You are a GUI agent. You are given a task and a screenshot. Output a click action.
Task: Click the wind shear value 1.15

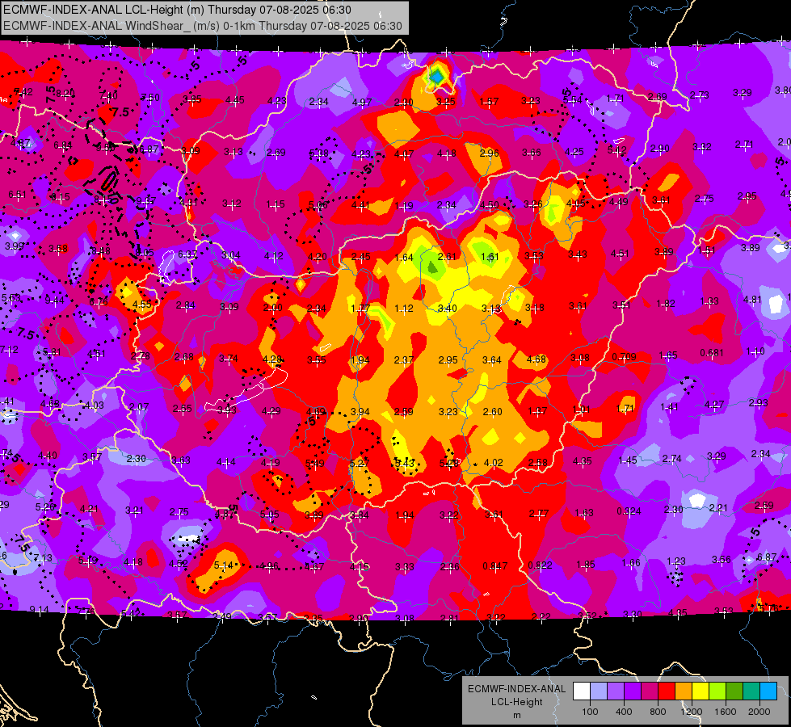[x=276, y=204]
